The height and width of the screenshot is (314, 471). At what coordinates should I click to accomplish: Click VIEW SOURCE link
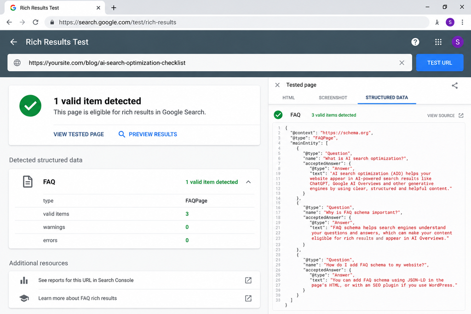click(x=441, y=115)
